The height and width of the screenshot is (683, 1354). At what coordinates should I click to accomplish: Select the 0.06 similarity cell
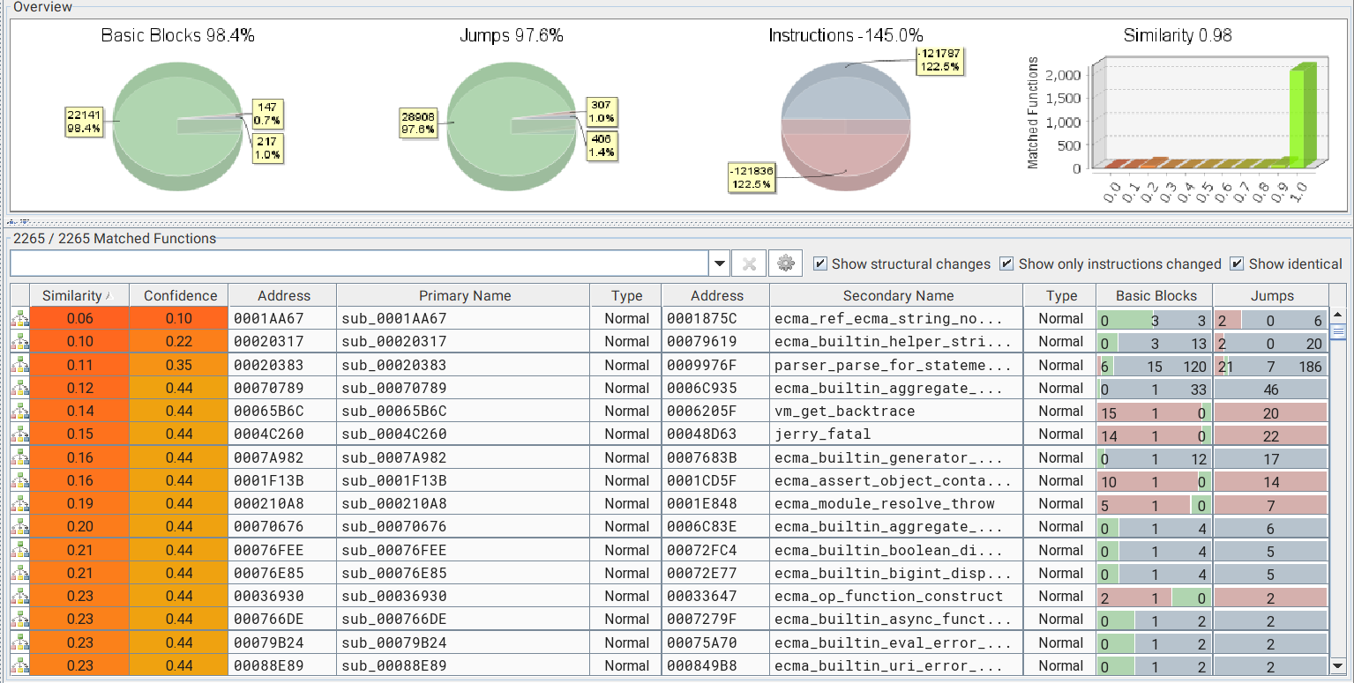coord(79,319)
